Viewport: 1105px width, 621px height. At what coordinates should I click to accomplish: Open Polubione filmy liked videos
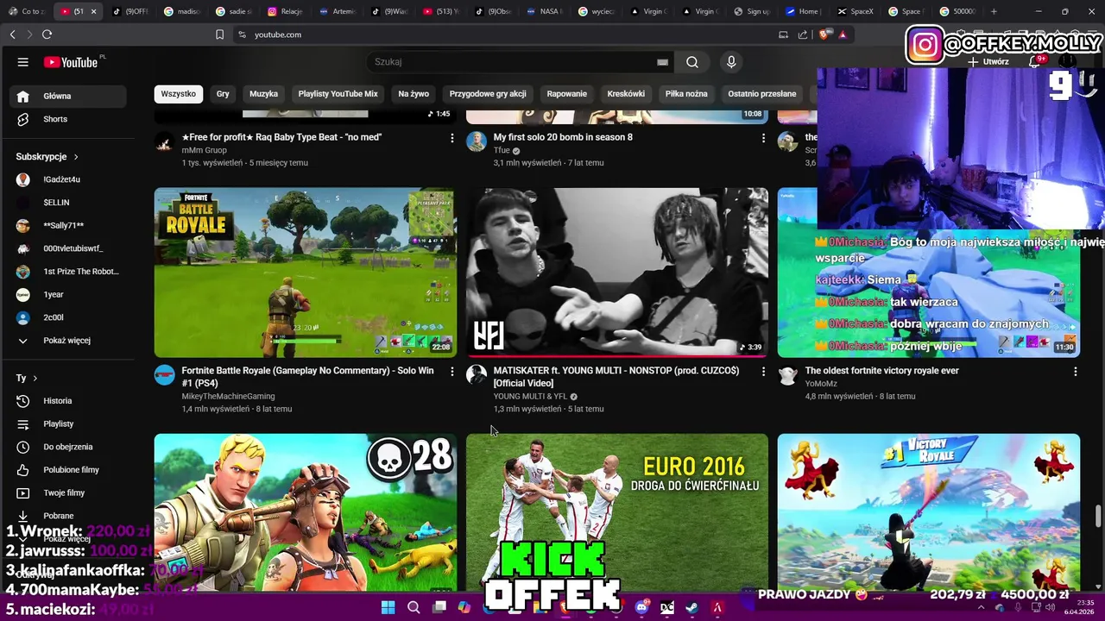67,470
